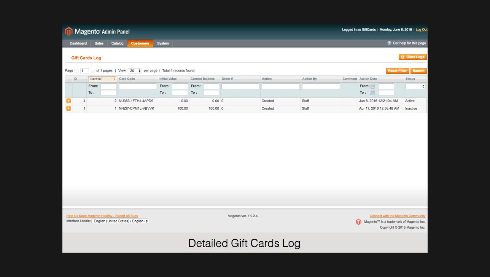Open the Action Date 'To' calendar picker

(372, 93)
